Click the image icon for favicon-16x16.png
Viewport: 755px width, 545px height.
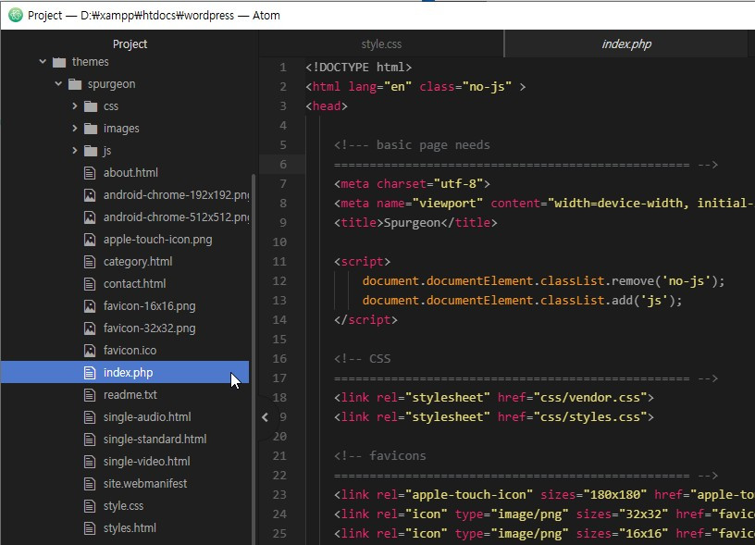tap(90, 306)
